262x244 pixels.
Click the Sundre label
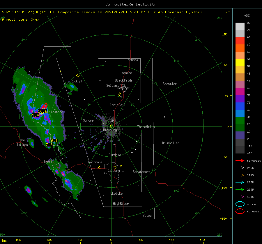click(88, 120)
